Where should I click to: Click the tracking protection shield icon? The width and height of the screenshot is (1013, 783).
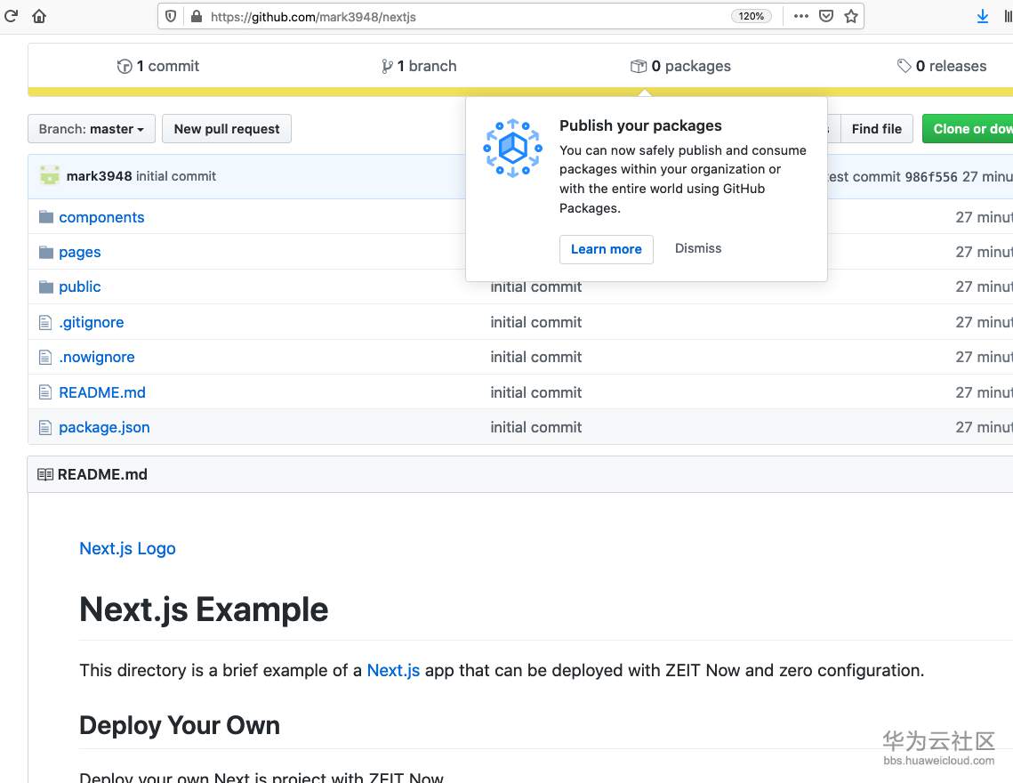coord(172,16)
